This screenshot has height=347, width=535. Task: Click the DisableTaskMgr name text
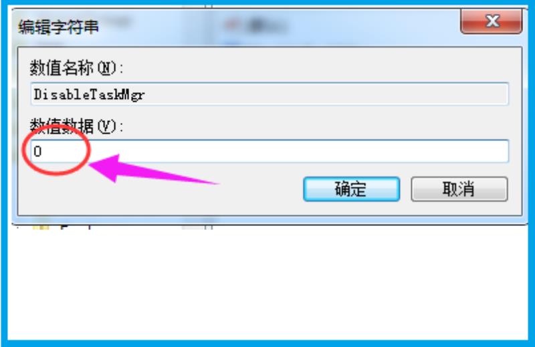pyautogui.click(x=89, y=94)
